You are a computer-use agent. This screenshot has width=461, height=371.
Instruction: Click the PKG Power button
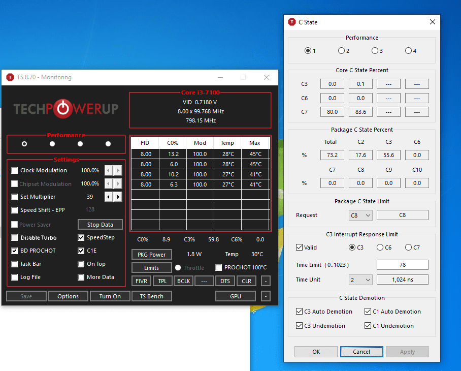tap(152, 255)
